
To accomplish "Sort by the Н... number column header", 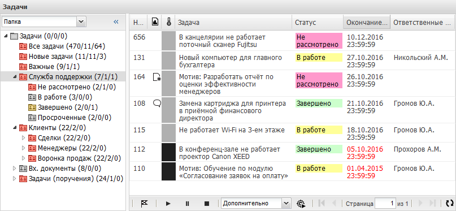I will [138, 22].
